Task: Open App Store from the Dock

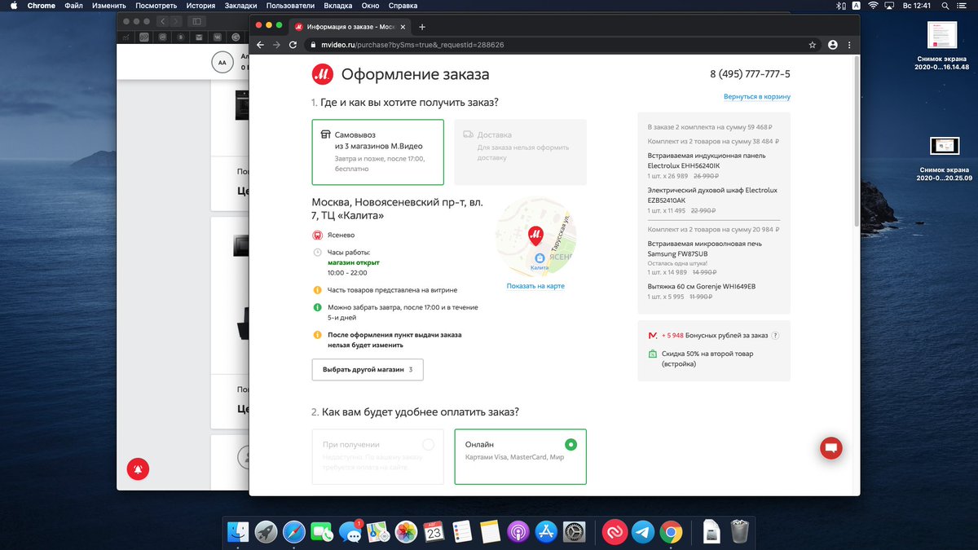Action: coord(546,532)
